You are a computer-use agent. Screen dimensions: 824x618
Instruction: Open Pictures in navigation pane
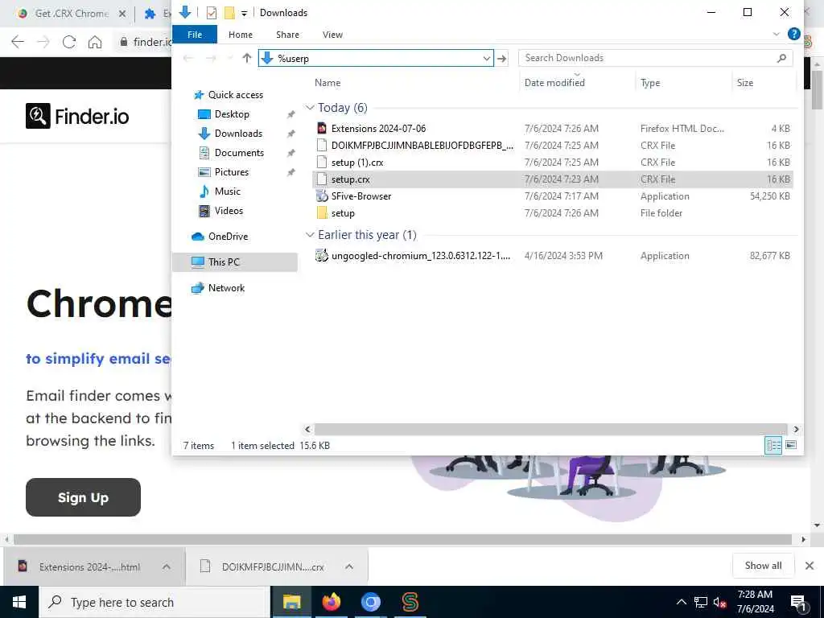click(x=231, y=172)
